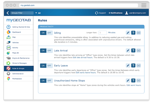Click the Idling rule title
This screenshot has height=102, width=153.
point(57,33)
